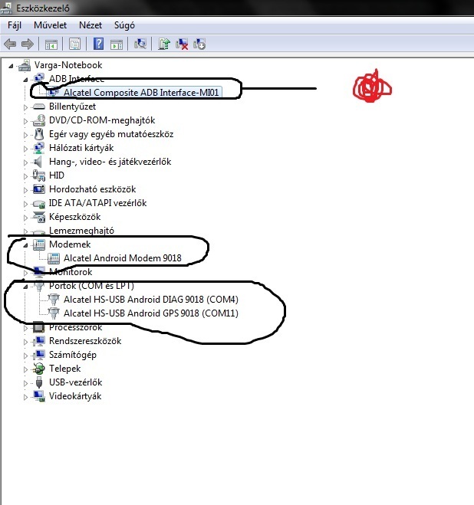The width and height of the screenshot is (474, 505).
Task: Open the Súgó menu
Action: pyautogui.click(x=124, y=25)
